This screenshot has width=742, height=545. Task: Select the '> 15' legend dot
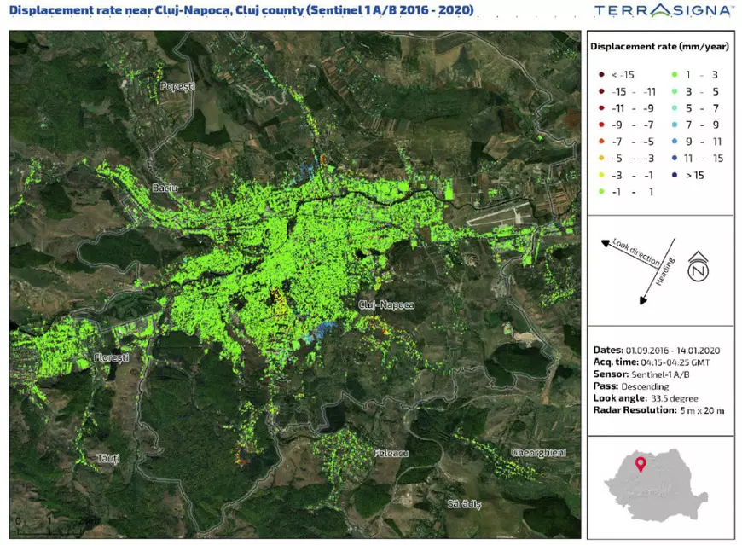point(675,175)
